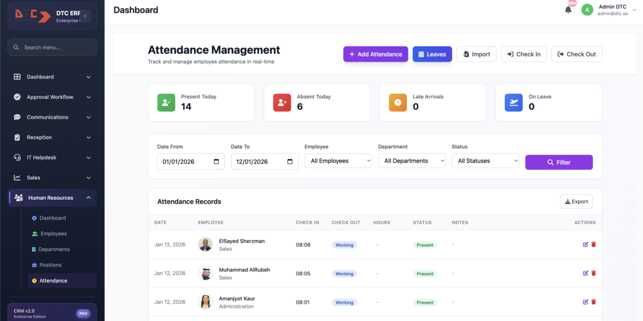Screen dimensions: 643x321
Task: Open the Status filter dropdown
Action: [x=485, y=161]
